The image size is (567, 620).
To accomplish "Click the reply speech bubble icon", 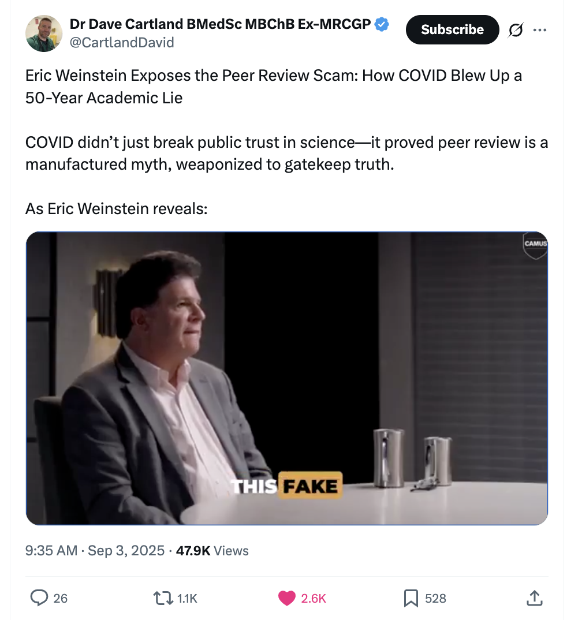I will (x=39, y=598).
